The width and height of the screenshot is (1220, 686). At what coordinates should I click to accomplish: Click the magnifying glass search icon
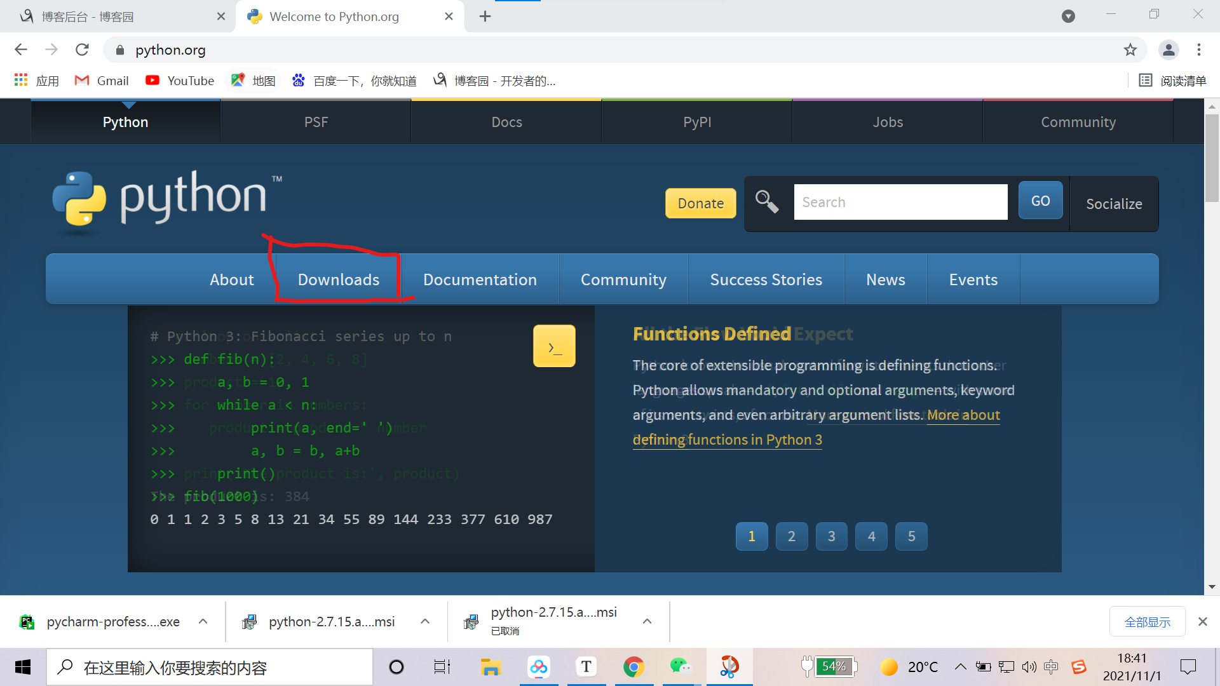766,202
